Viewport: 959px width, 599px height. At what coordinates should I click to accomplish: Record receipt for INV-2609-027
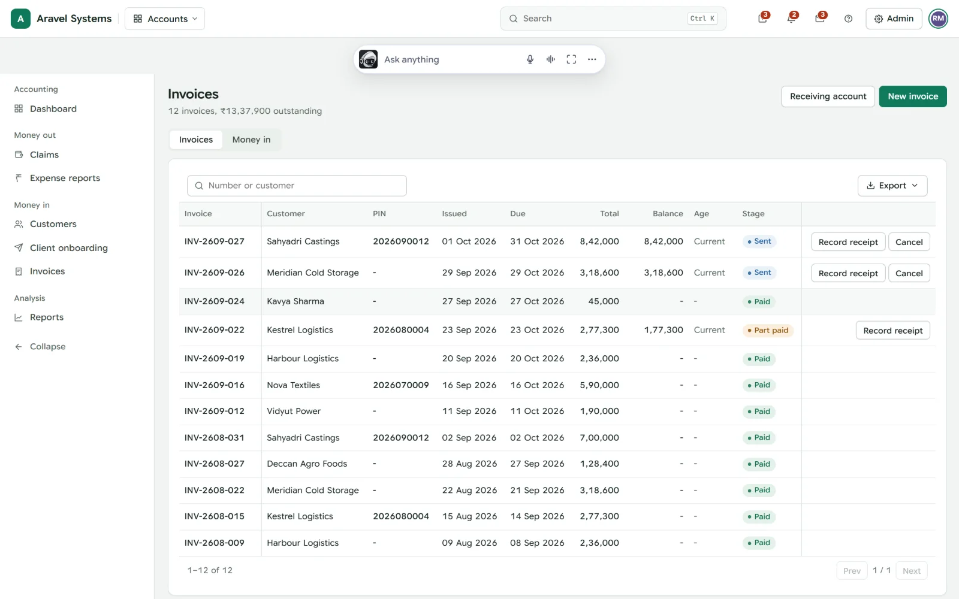[x=848, y=242]
